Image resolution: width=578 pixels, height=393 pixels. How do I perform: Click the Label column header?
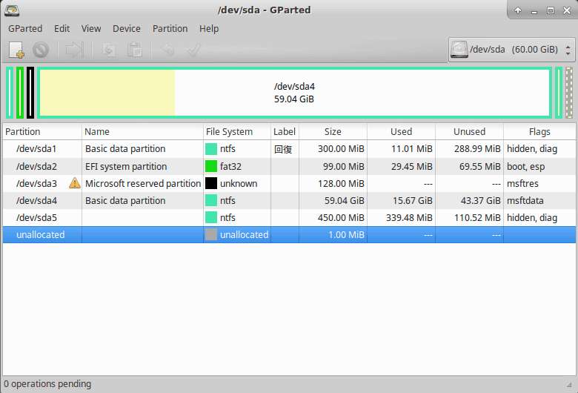click(x=285, y=132)
